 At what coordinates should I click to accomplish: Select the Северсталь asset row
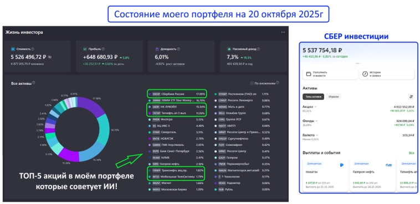pyautogui.click(x=176, y=132)
